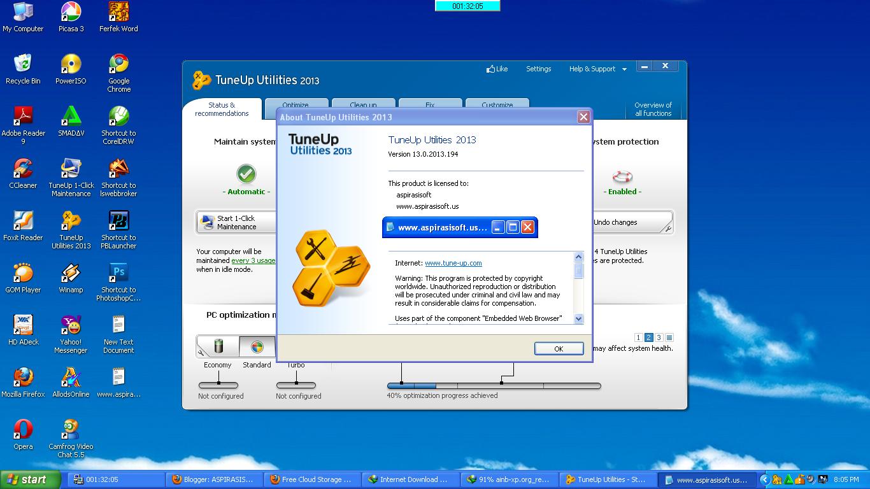
Task: Go to page 1 of recommendations
Action: (x=638, y=337)
